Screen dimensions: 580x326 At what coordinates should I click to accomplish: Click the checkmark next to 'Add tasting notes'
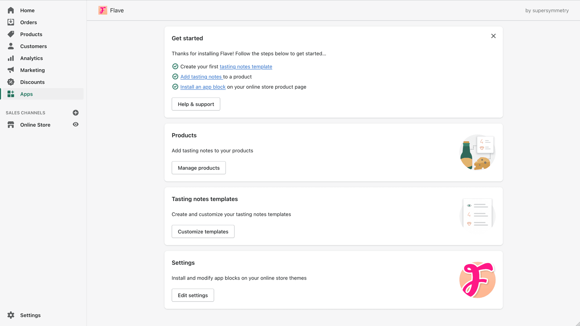(x=175, y=76)
